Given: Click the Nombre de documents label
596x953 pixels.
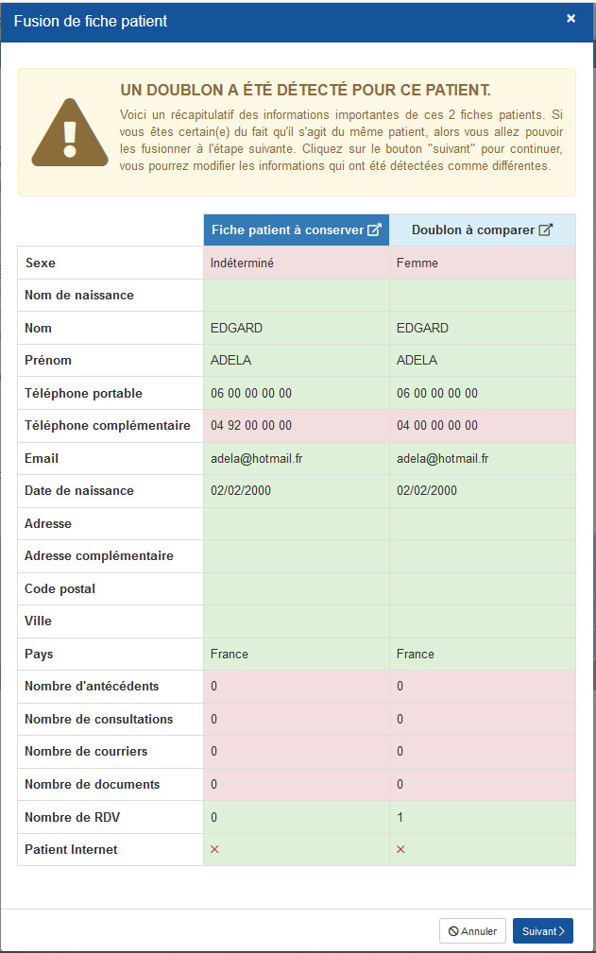Looking at the screenshot, I should pyautogui.click(x=92, y=784).
